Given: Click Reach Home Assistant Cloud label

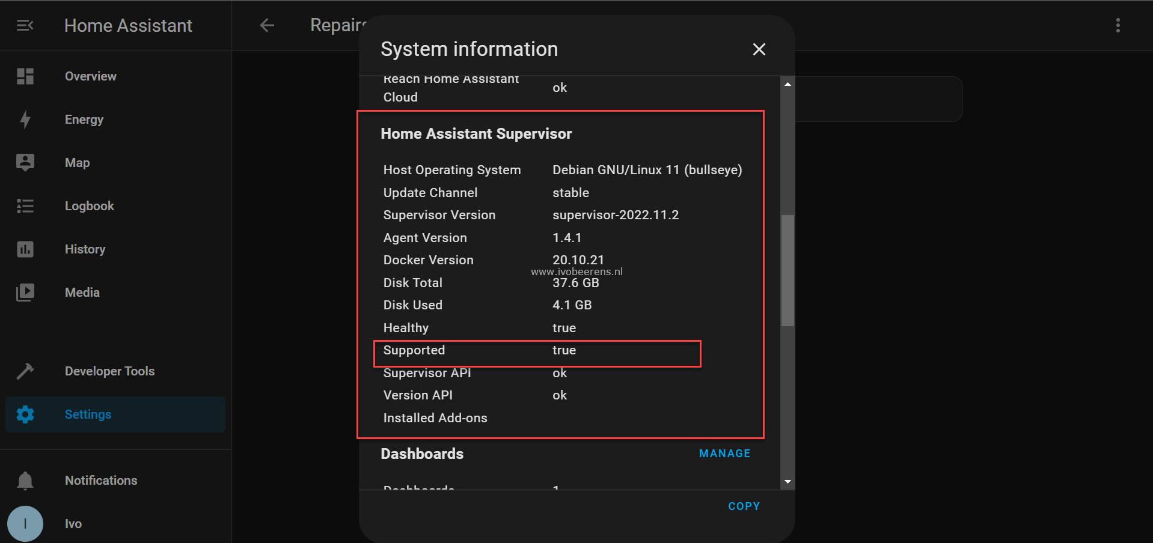Looking at the screenshot, I should click(451, 88).
